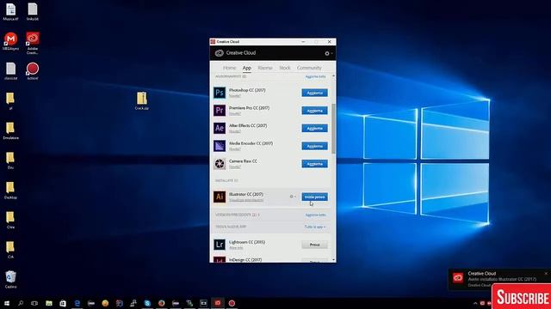The width and height of the screenshot is (551, 309).
Task: Update Media Encoder CC via Aggiorna
Action: click(x=314, y=146)
